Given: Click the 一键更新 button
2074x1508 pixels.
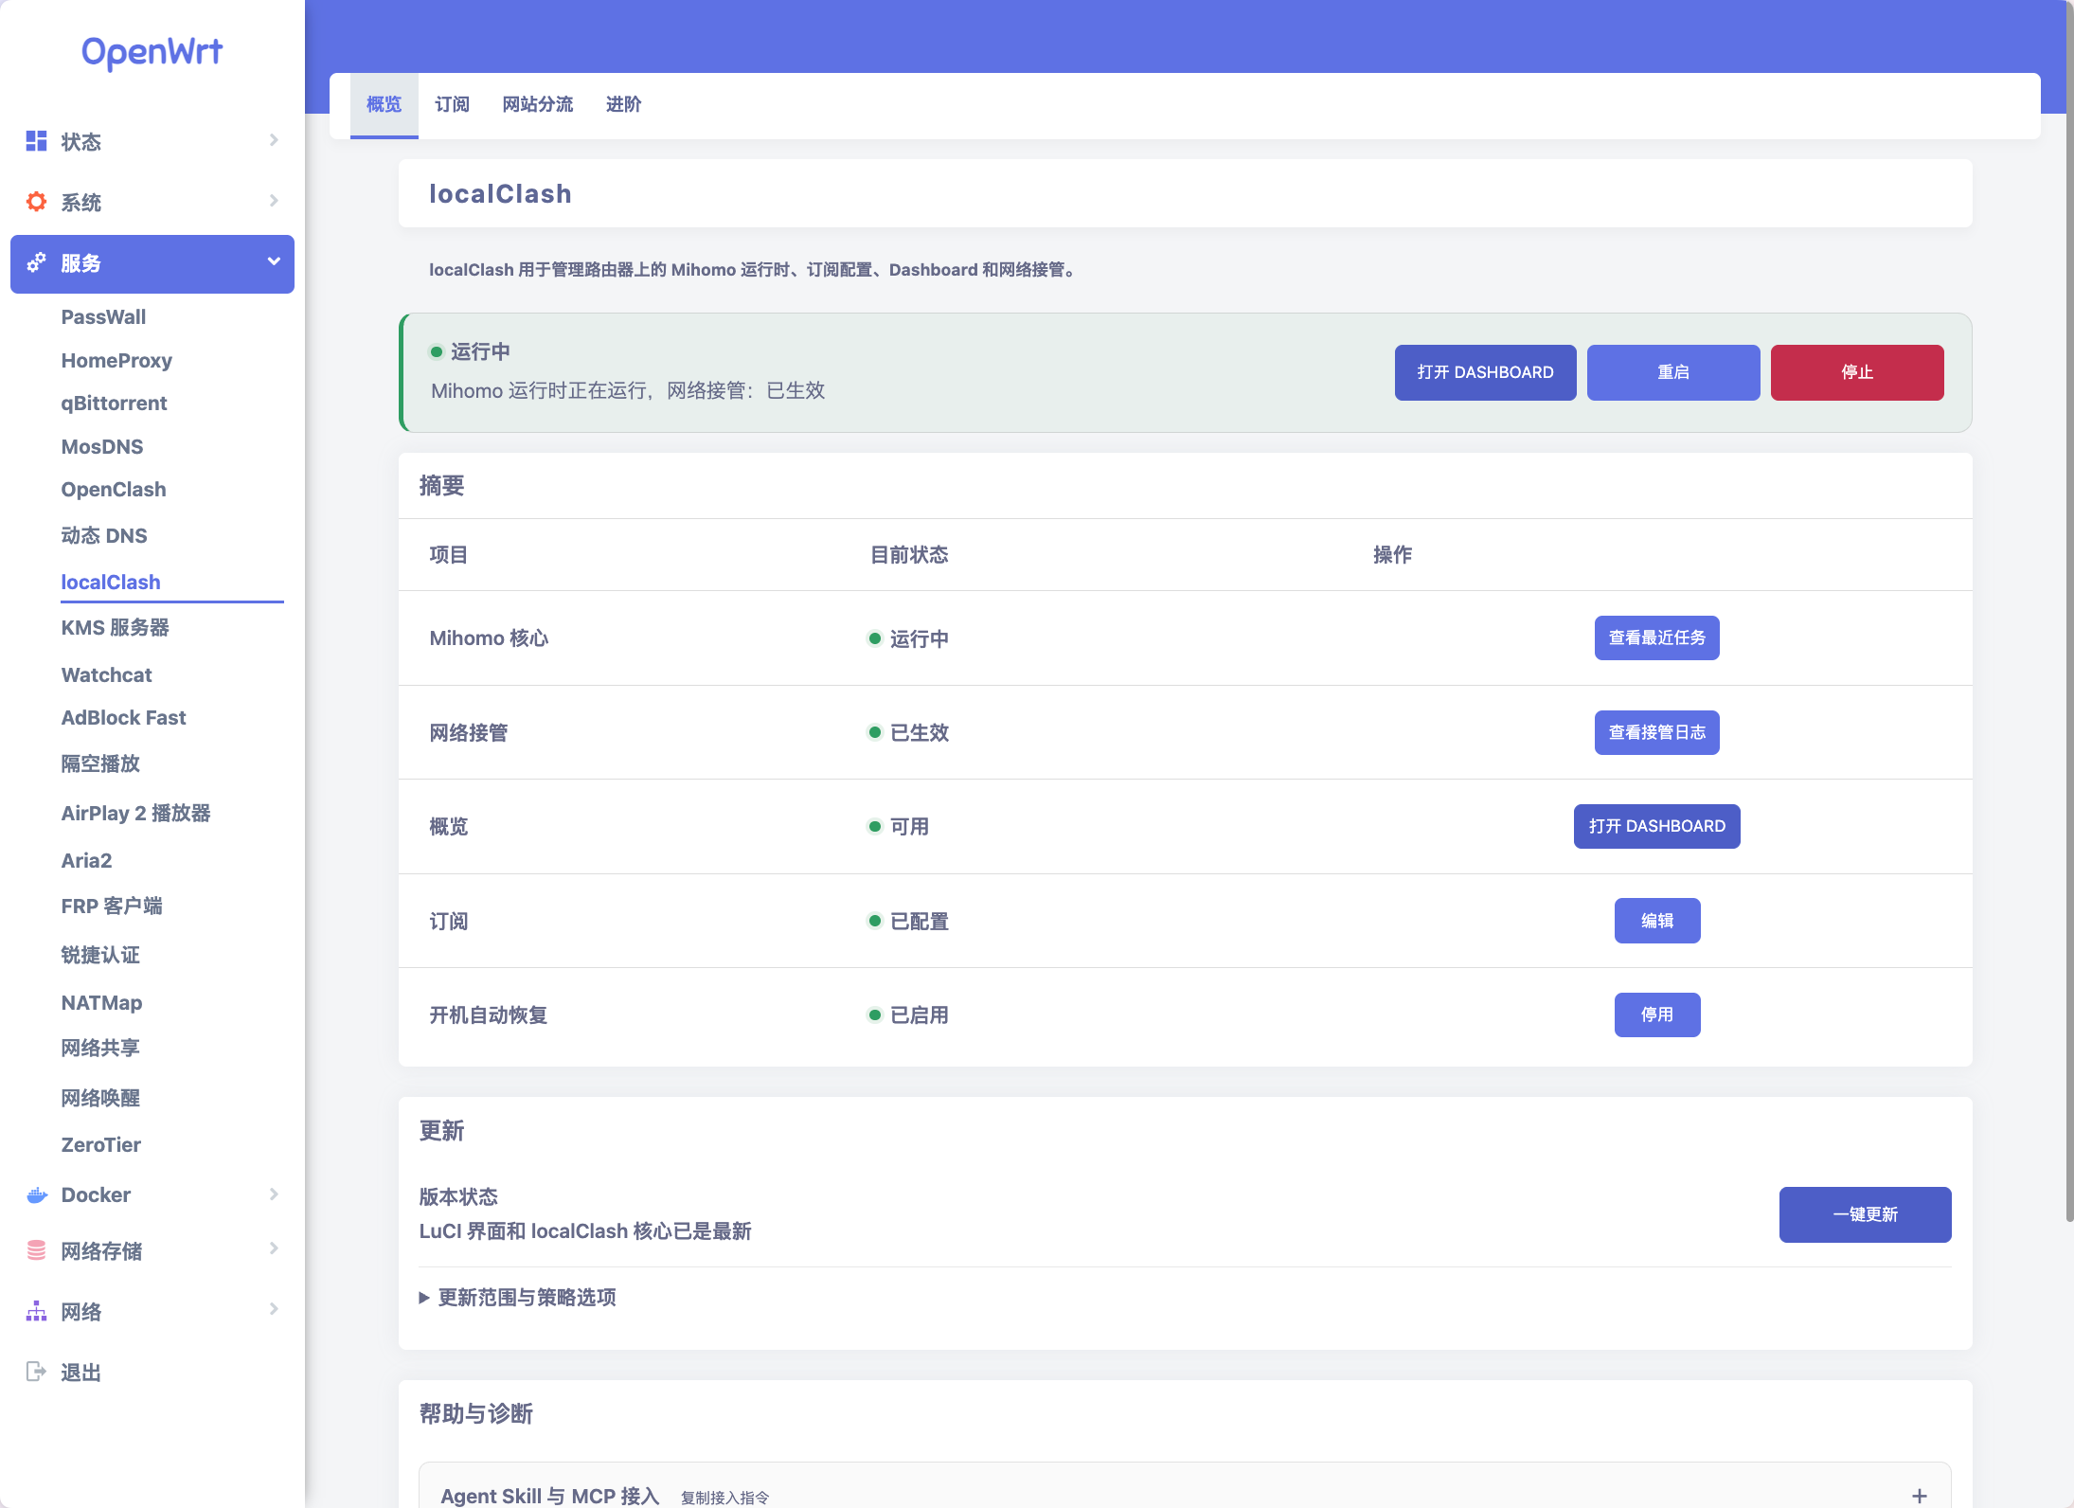Looking at the screenshot, I should [1865, 1214].
